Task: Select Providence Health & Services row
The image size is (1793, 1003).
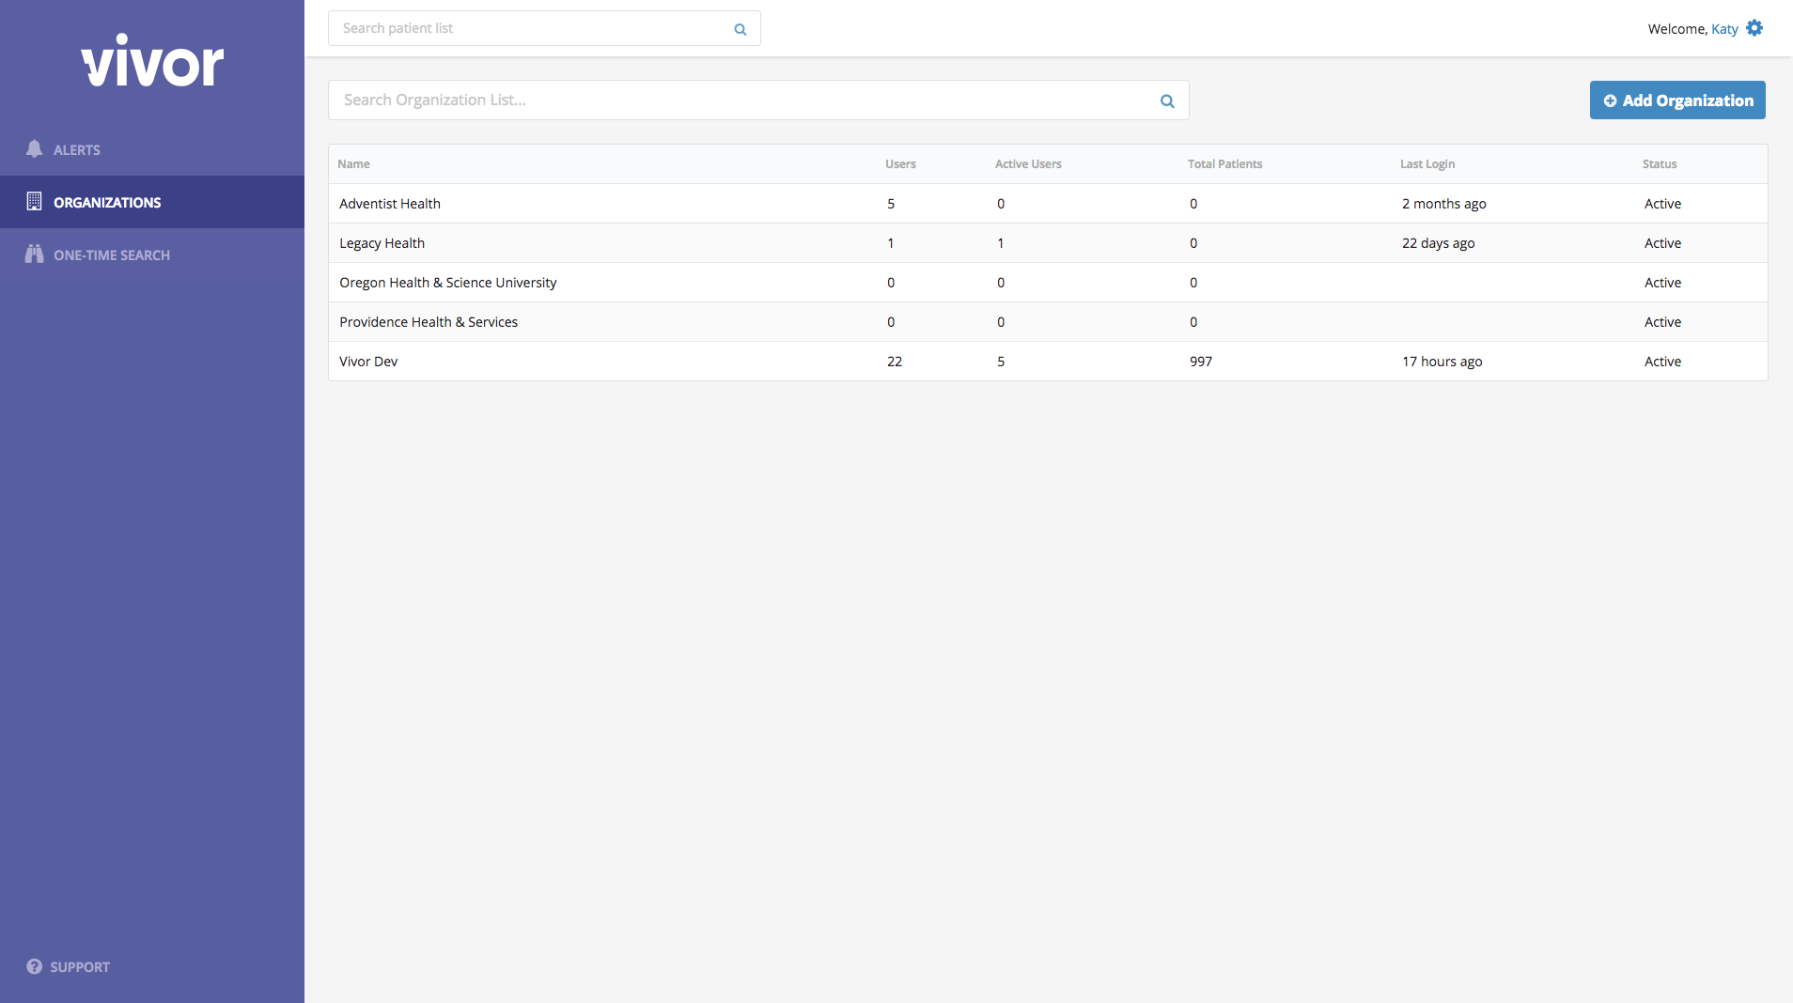Action: coord(1048,322)
